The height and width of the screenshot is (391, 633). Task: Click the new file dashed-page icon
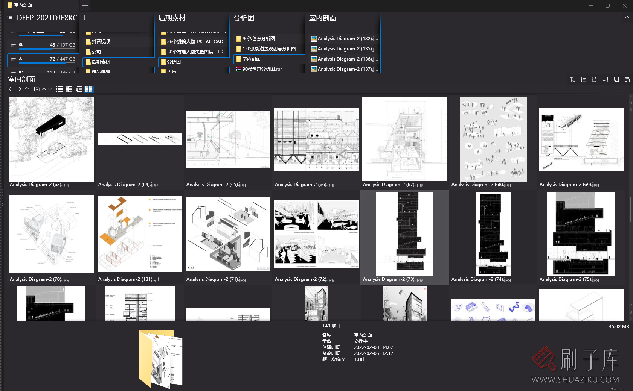[x=594, y=79]
